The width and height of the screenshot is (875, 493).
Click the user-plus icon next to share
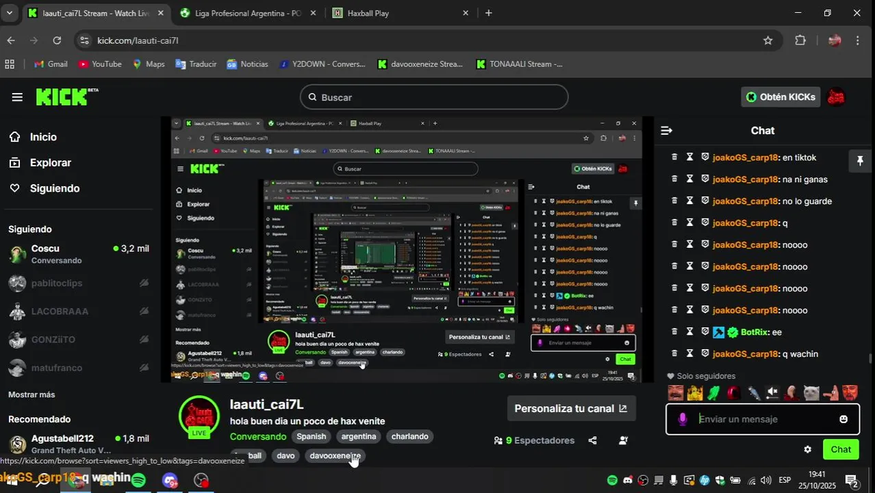pyautogui.click(x=623, y=440)
